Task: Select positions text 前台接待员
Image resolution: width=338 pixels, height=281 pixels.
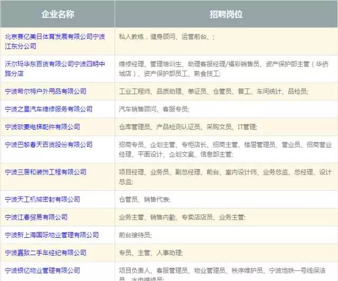Action: (135, 235)
